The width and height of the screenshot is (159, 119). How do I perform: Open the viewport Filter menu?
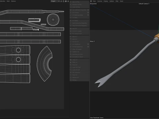coord(117,1)
